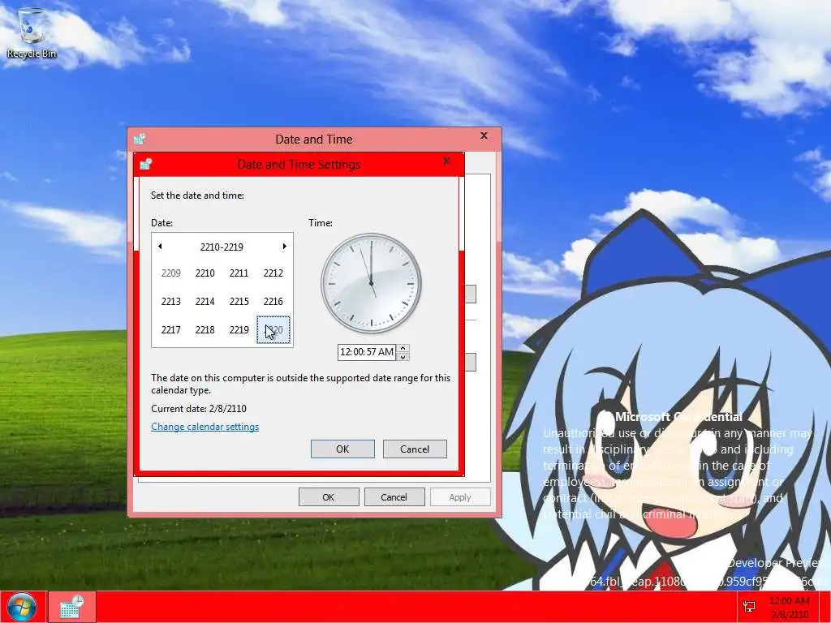Screen dimensions: 831x623
Task: Close the Date and Time Settings dialog
Action: (x=447, y=161)
